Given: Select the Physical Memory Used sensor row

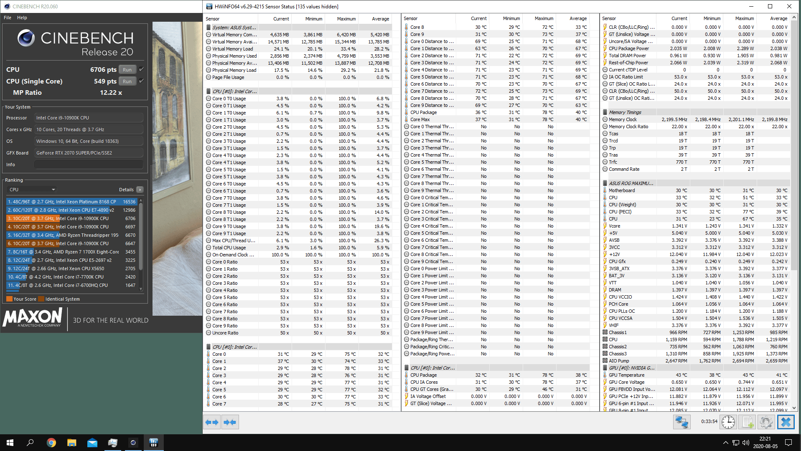Looking at the screenshot, I should pyautogui.click(x=298, y=56).
